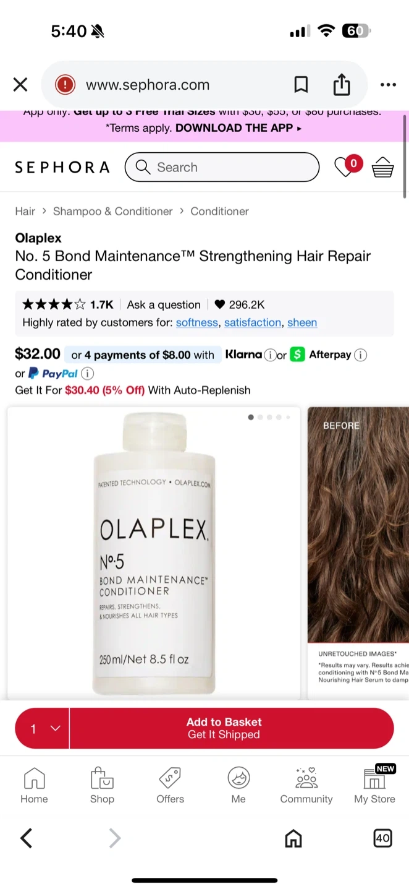Tap the share icon in address bar
The width and height of the screenshot is (409, 891).
click(x=342, y=84)
